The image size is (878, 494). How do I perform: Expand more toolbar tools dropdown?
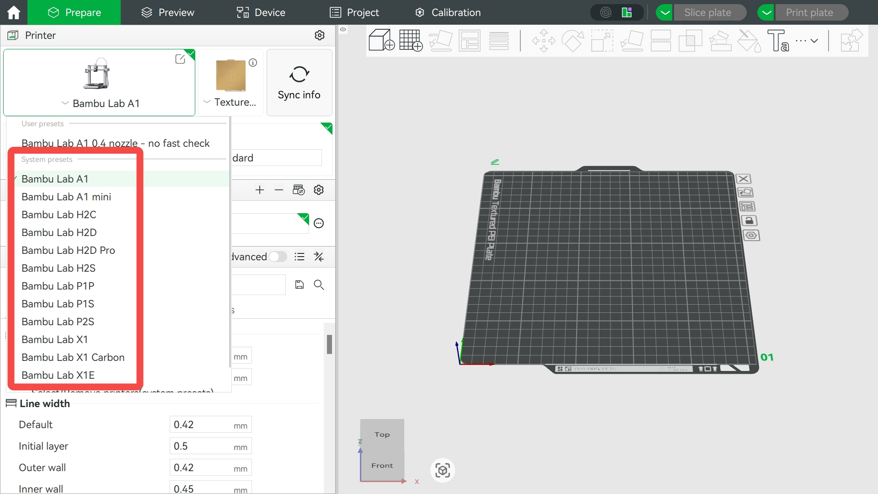pos(807,40)
